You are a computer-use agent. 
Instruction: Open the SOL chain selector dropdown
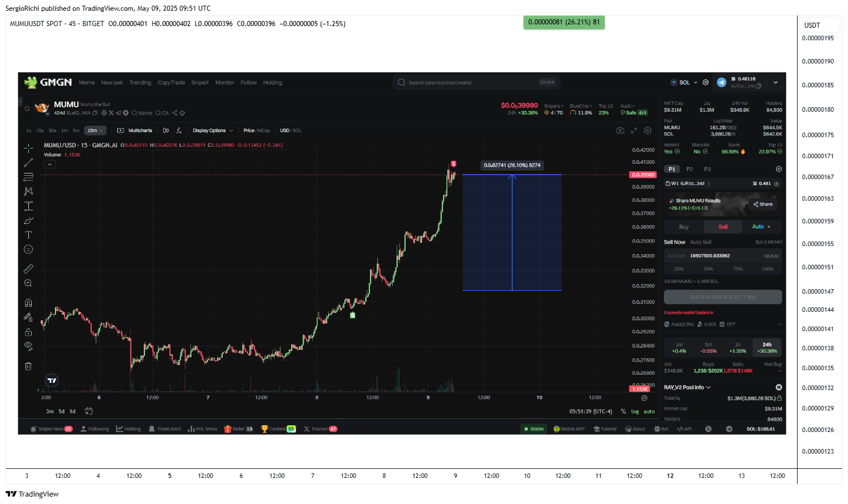click(x=684, y=82)
